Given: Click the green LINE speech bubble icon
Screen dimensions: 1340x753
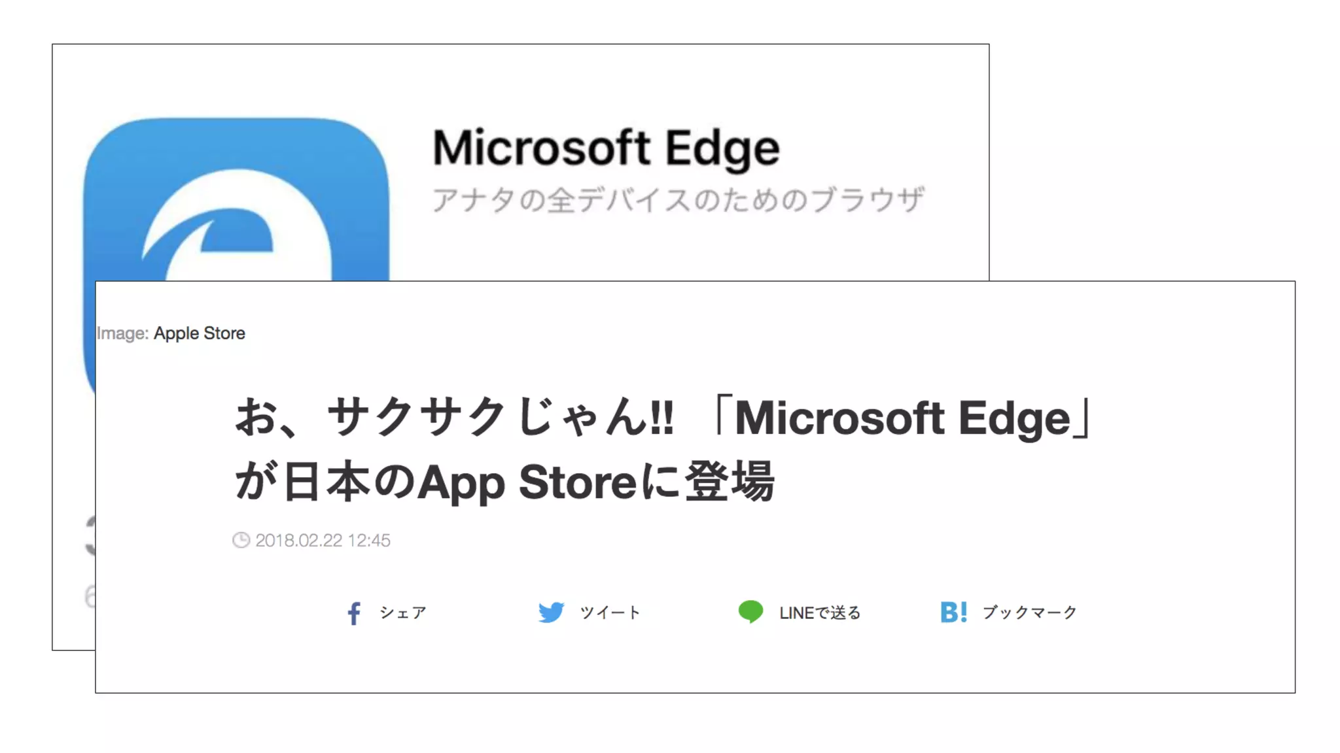Looking at the screenshot, I should click(750, 612).
